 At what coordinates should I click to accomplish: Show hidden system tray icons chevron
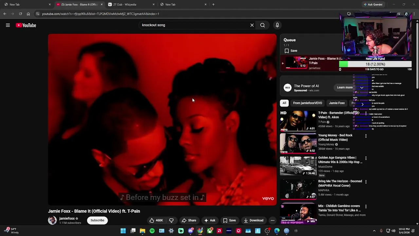(374, 231)
